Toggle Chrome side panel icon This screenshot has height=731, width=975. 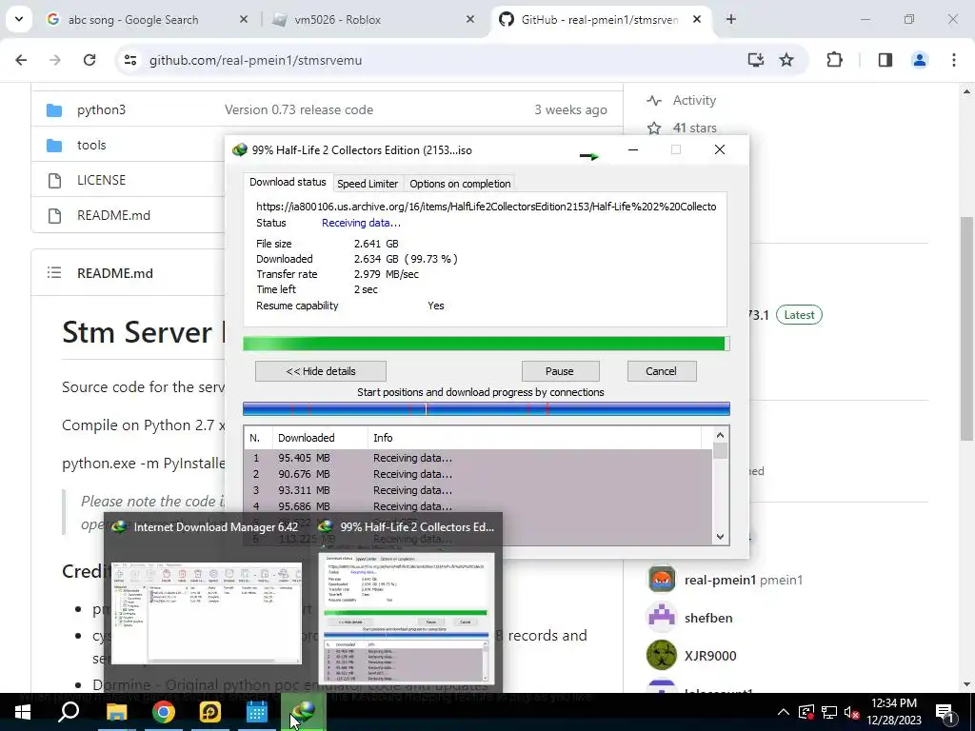click(x=885, y=60)
